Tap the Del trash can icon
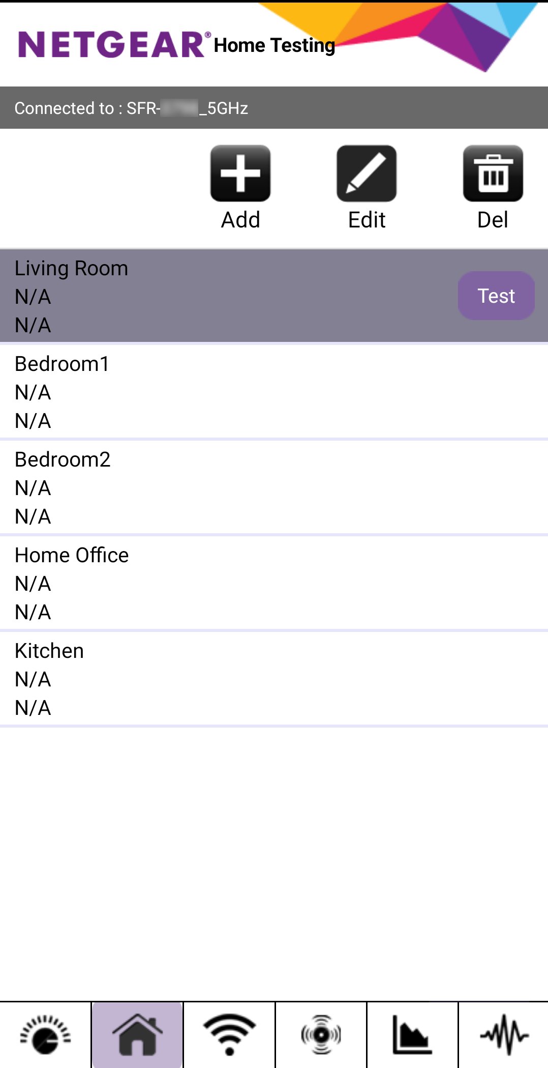 coord(493,174)
